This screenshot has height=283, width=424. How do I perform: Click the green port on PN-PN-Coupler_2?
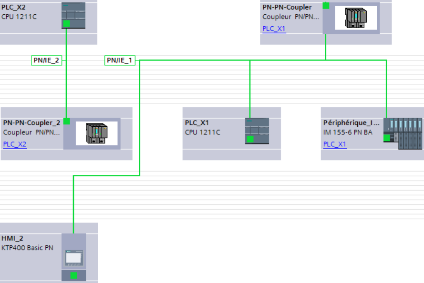point(67,121)
